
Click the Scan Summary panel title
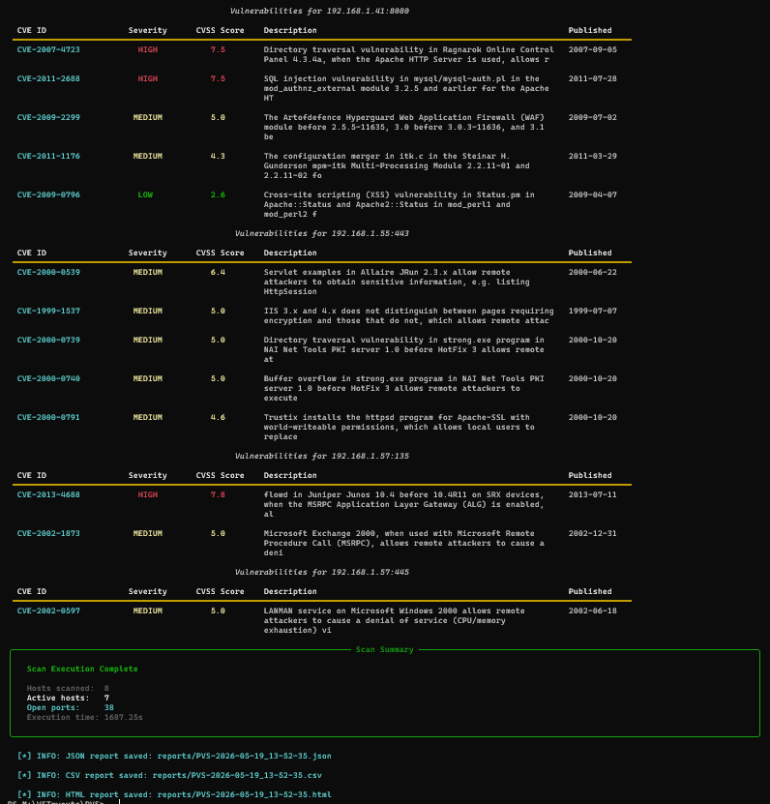click(x=384, y=649)
